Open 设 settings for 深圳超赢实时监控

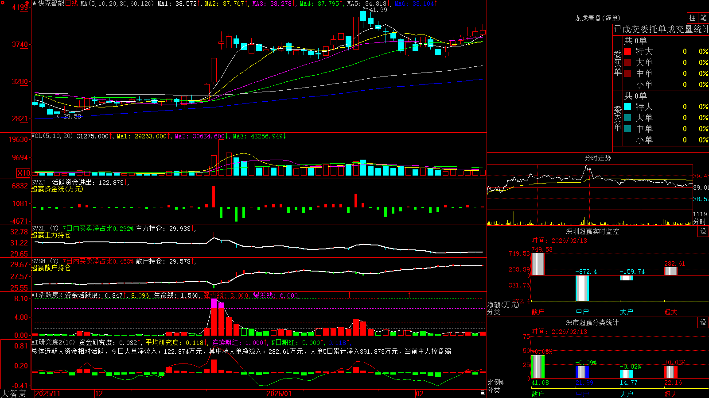pyautogui.click(x=703, y=231)
